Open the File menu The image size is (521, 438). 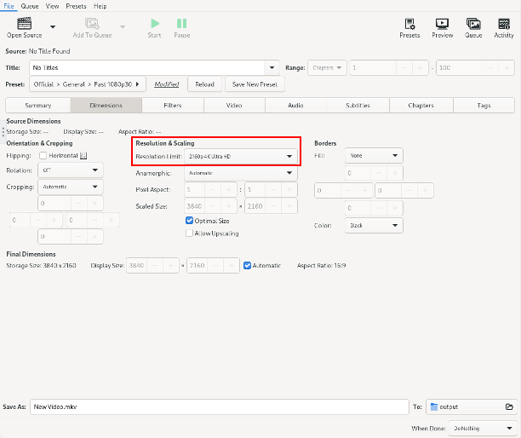(x=9, y=6)
